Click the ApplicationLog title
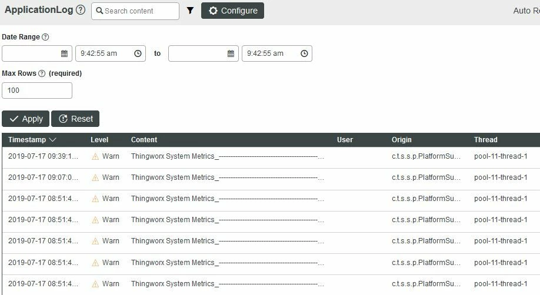This screenshot has height=295, width=540. (x=39, y=9)
